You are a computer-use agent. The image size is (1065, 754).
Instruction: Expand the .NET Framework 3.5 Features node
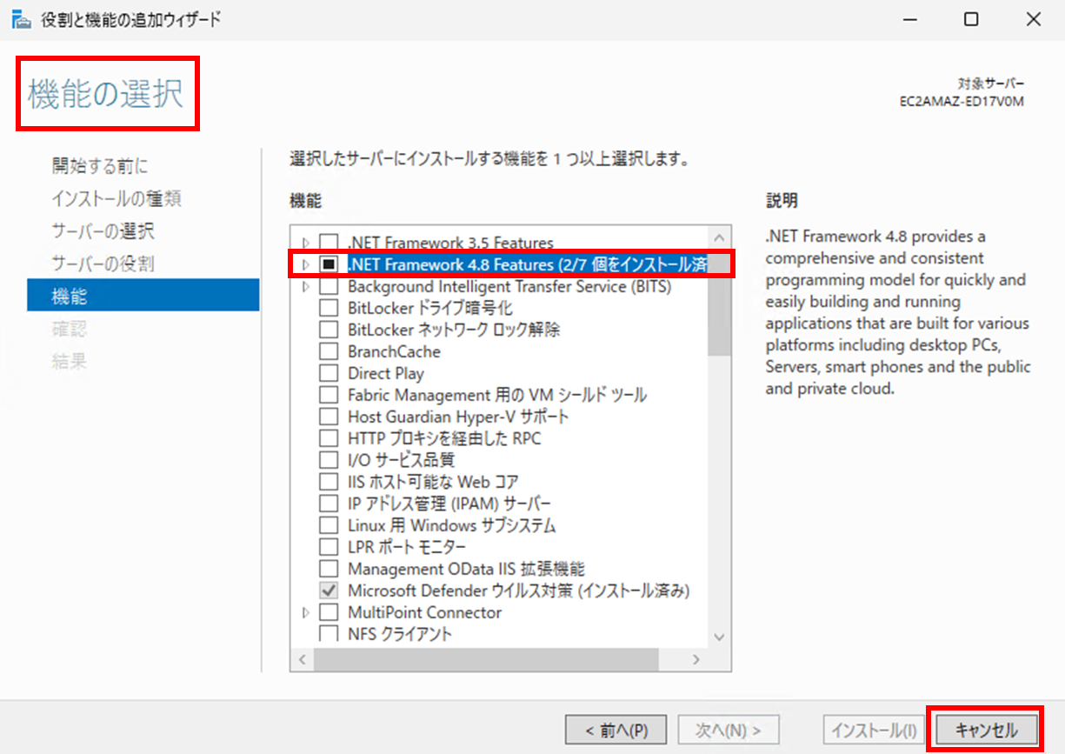point(305,243)
